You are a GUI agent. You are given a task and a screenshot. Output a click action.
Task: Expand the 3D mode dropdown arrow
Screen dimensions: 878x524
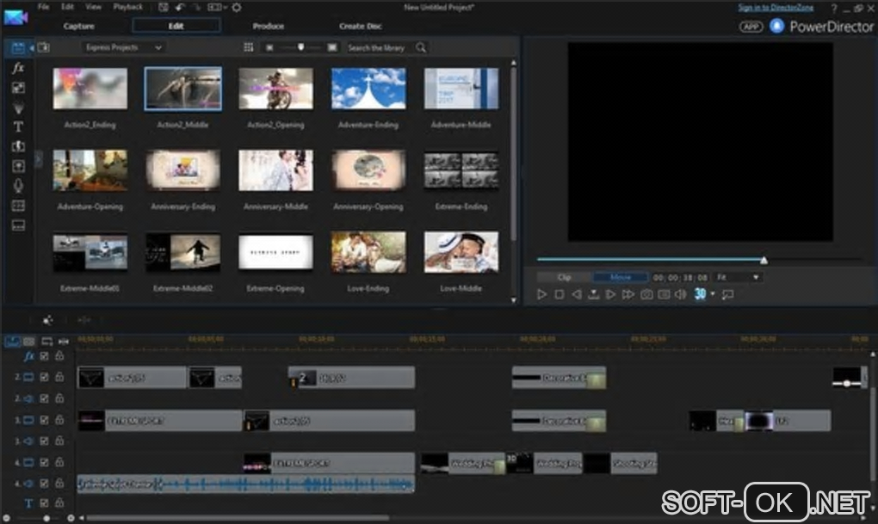[x=713, y=294]
